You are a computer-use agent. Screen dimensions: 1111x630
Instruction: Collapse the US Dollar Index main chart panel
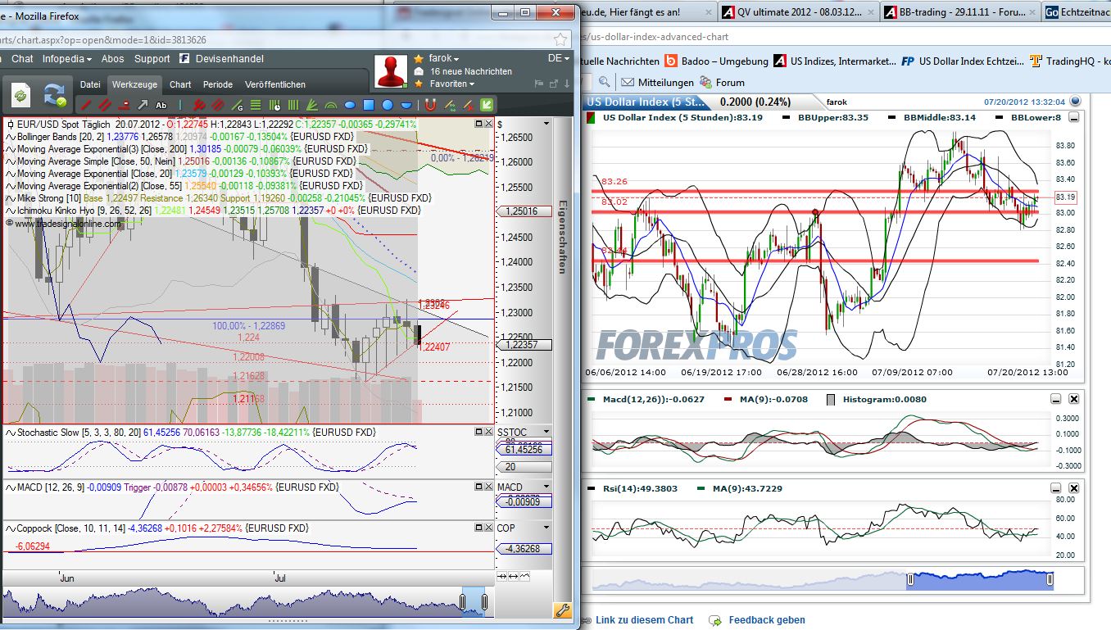(1073, 117)
